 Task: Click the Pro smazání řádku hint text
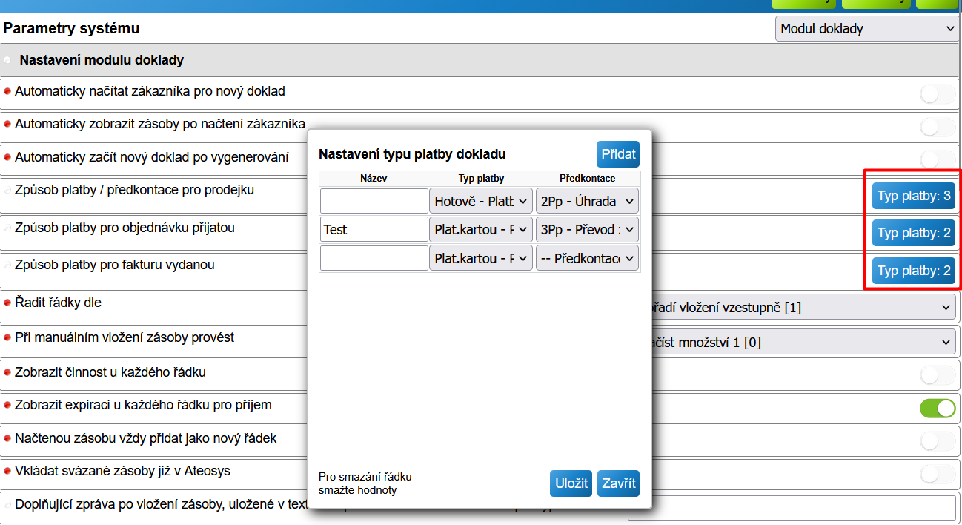(x=365, y=483)
